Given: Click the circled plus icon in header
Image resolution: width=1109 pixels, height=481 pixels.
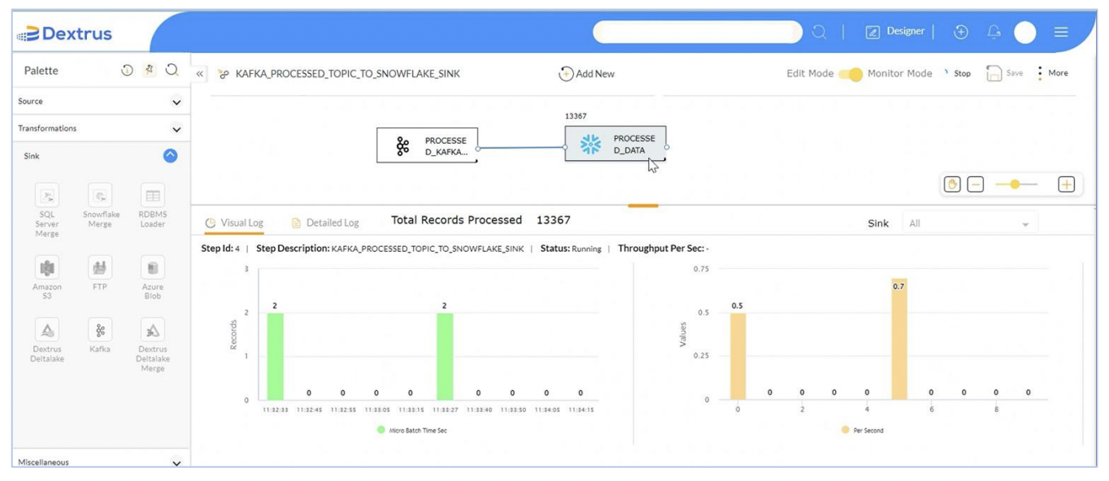Looking at the screenshot, I should [961, 32].
